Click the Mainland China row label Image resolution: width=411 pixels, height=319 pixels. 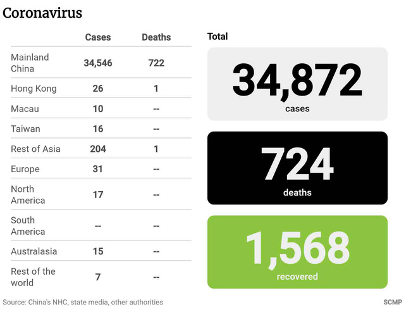(x=30, y=63)
